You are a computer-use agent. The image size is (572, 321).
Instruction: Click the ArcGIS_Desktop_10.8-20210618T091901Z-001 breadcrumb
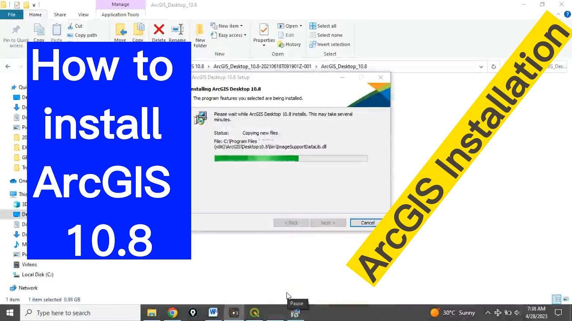pos(262,66)
